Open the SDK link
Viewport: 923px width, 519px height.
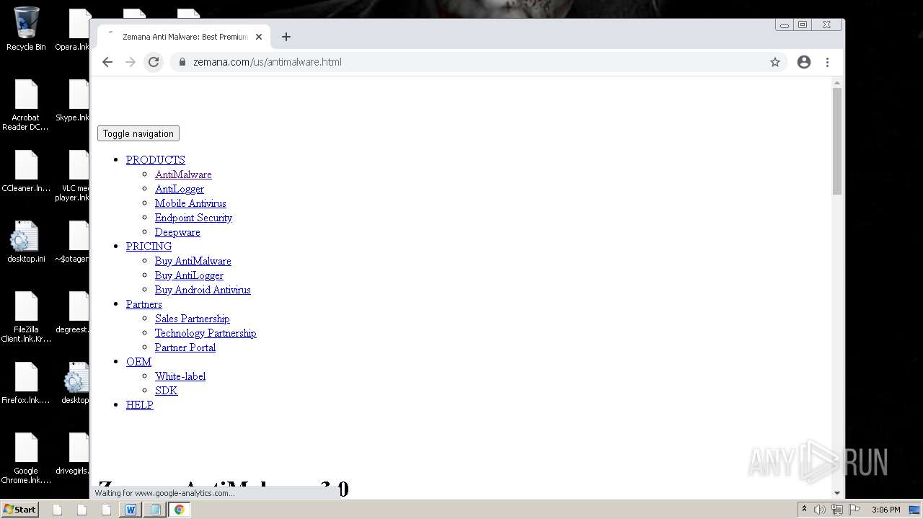tap(166, 391)
